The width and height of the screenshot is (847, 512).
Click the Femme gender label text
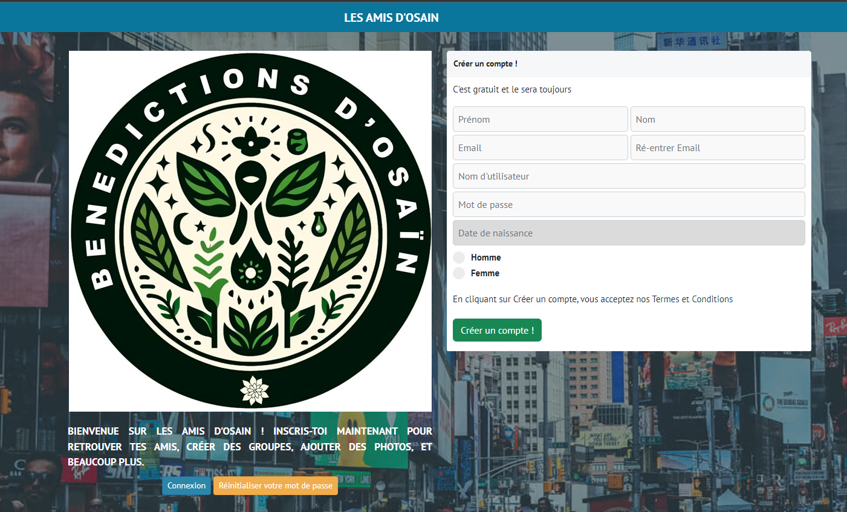[x=485, y=273]
